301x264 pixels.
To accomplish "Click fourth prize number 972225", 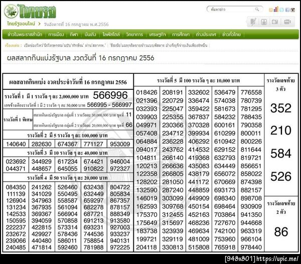I will (120, 247).
